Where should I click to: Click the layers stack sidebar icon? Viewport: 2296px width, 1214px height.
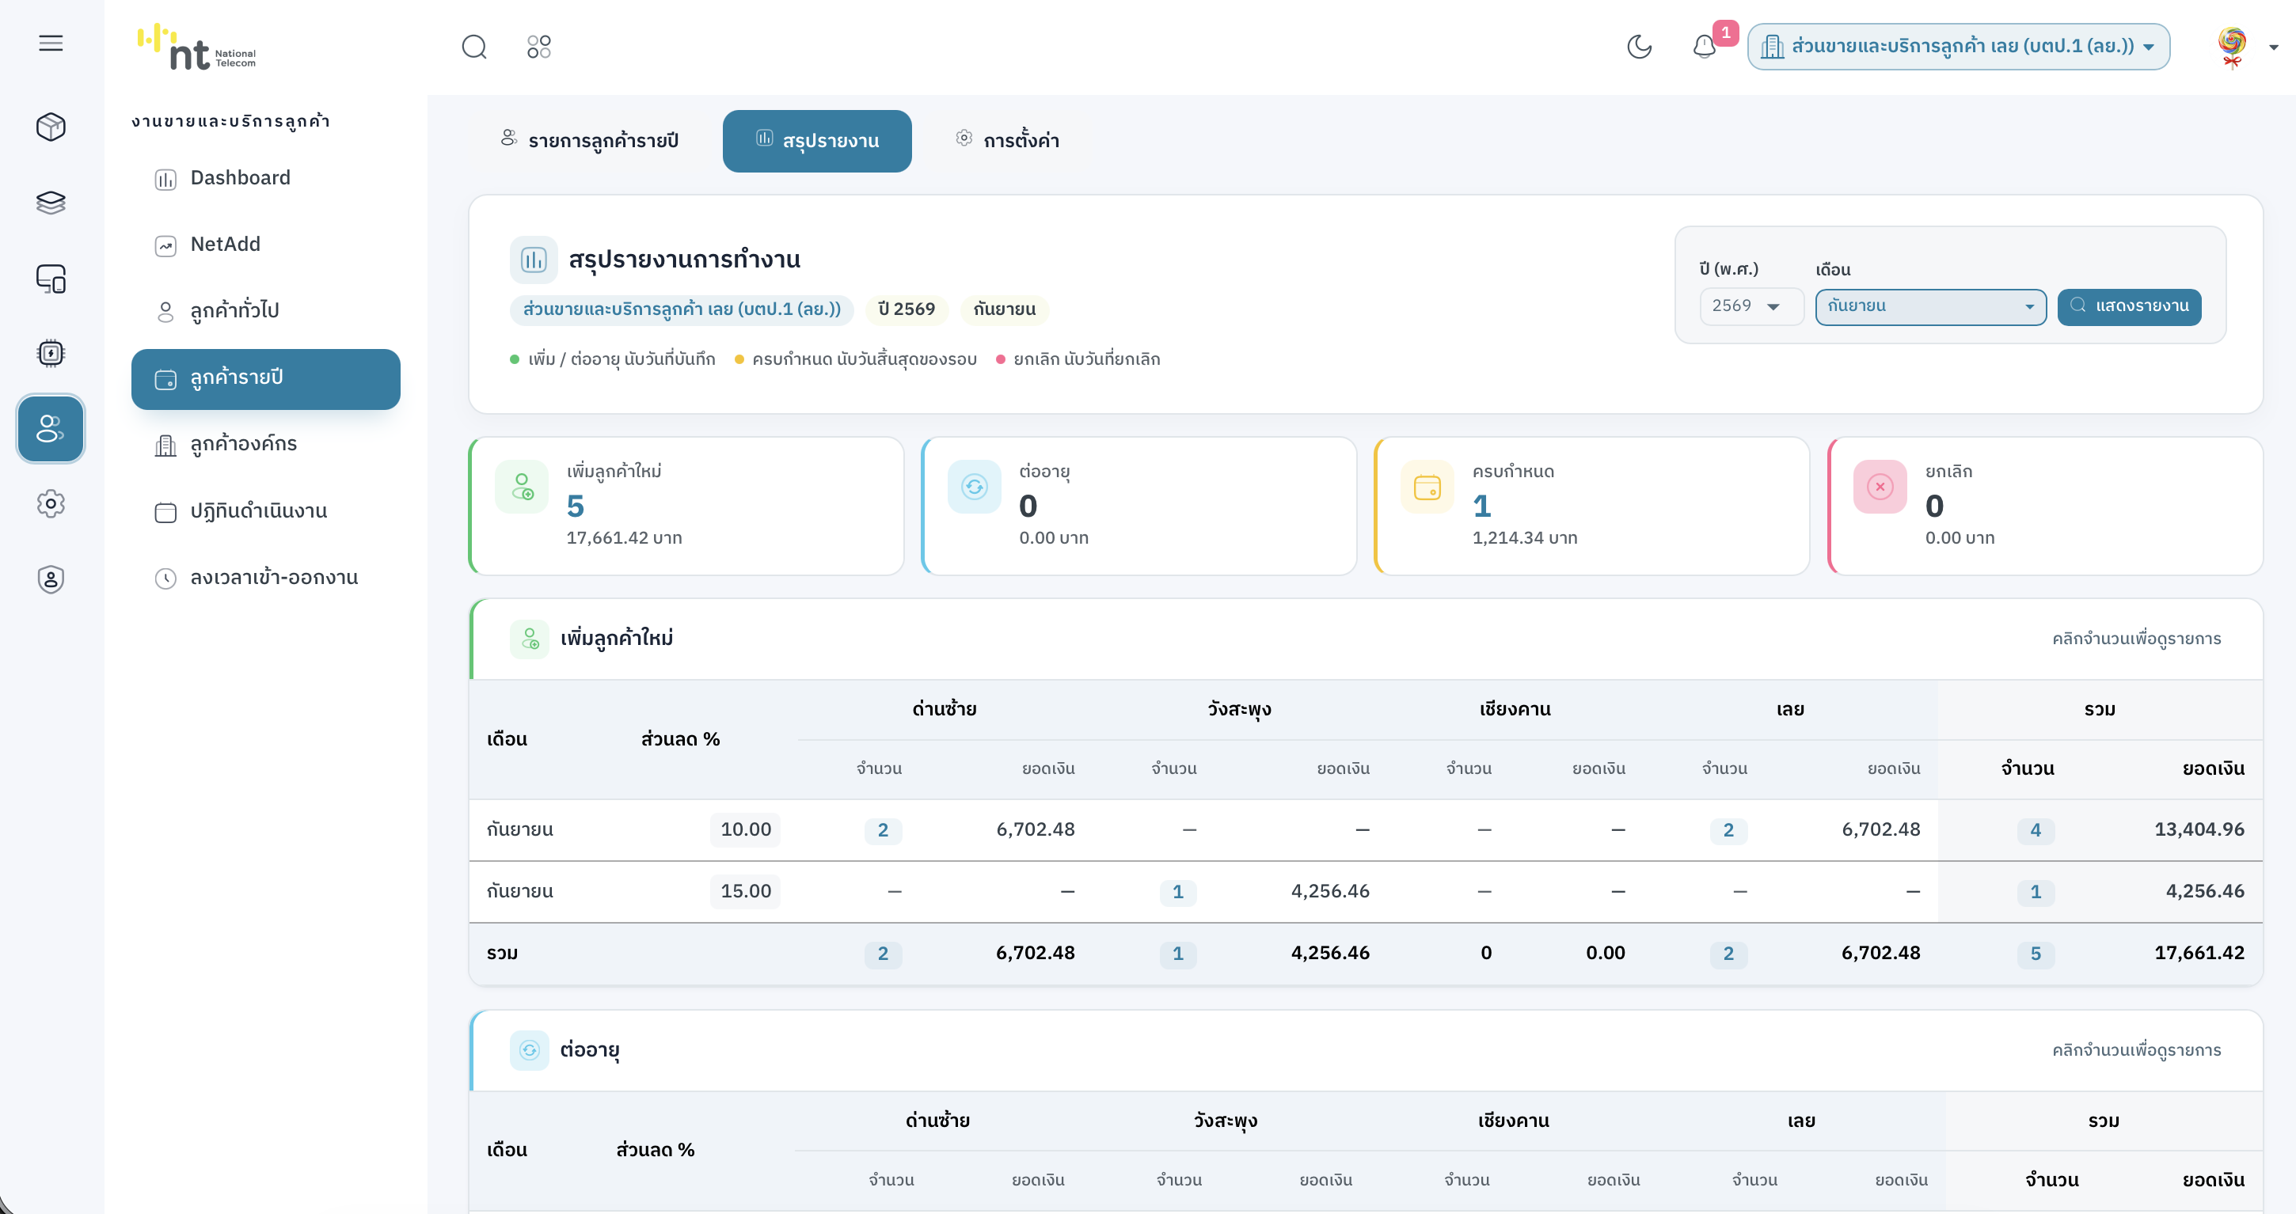coord(51,202)
